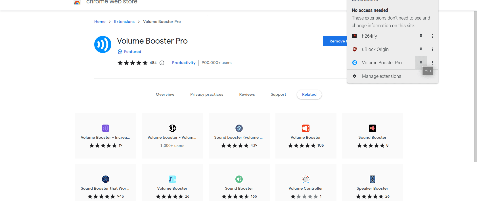Click the 'chrome web store' header title

112,2
